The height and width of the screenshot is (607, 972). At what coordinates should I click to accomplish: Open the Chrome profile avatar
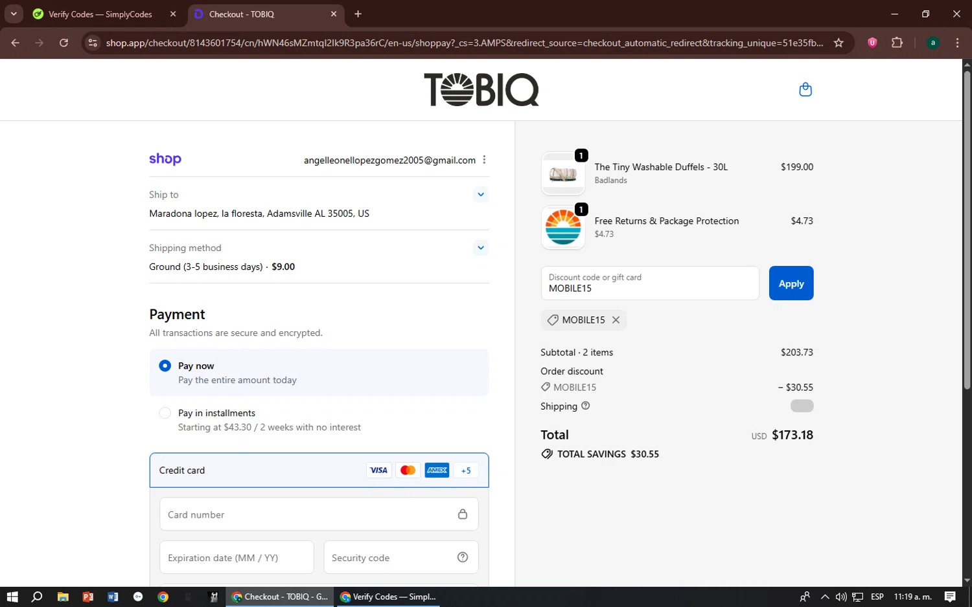[933, 43]
